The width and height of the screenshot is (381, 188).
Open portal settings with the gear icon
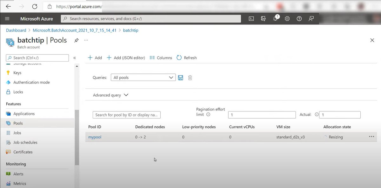(x=287, y=18)
